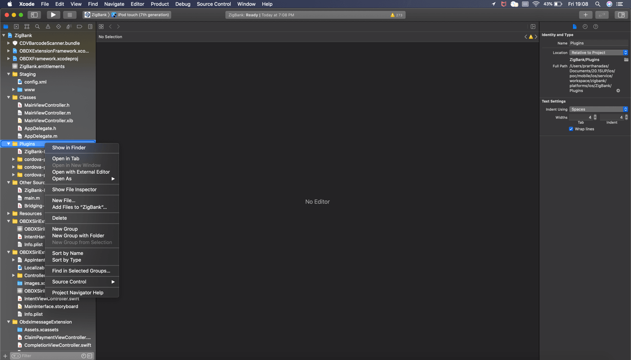Toggle the Wrap lines checkbox
This screenshot has width=631, height=360.
pos(571,129)
